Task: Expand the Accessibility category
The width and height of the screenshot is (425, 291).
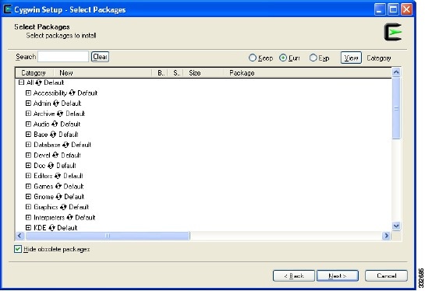Action: [28, 93]
